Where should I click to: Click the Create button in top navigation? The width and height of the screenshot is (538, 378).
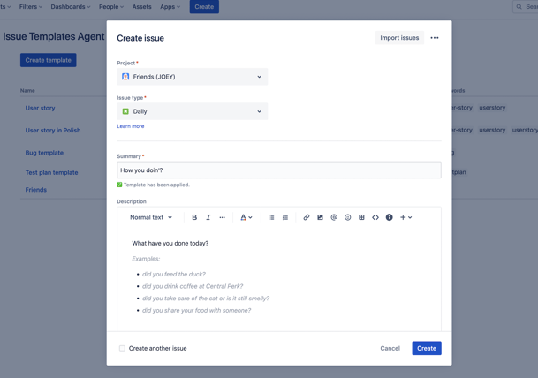click(204, 6)
